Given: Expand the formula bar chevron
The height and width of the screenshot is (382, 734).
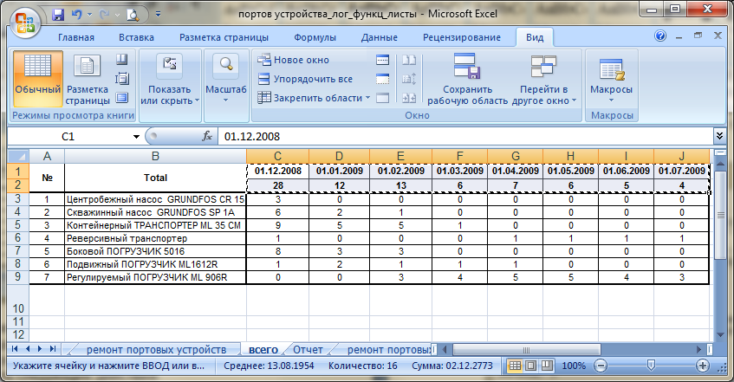Looking at the screenshot, I should point(719,136).
